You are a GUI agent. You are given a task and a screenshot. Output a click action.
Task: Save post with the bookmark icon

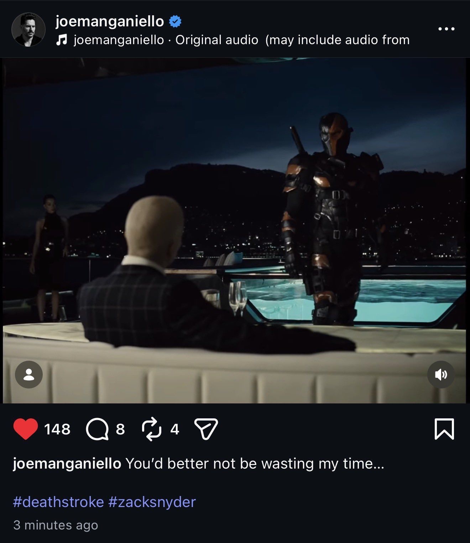pos(444,429)
